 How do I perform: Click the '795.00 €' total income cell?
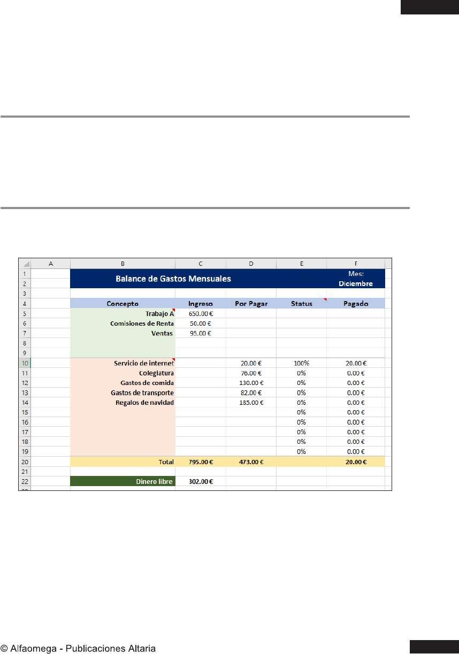(201, 461)
